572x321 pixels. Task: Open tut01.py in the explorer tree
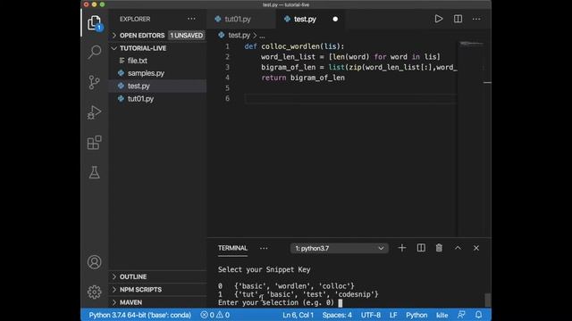coord(157,99)
